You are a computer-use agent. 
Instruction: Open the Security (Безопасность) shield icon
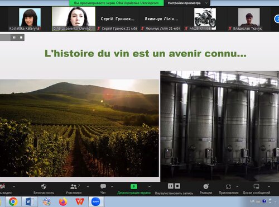[x=44, y=186]
